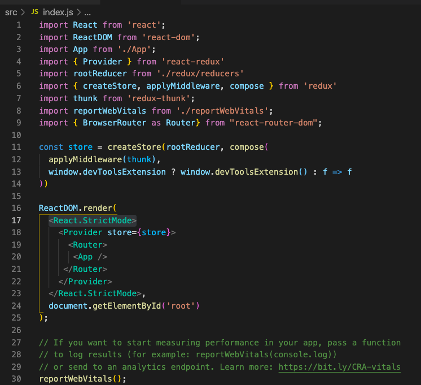This screenshot has width=421, height=385.
Task: Click reportWebVitals() call on line 30
Action: click(80, 379)
